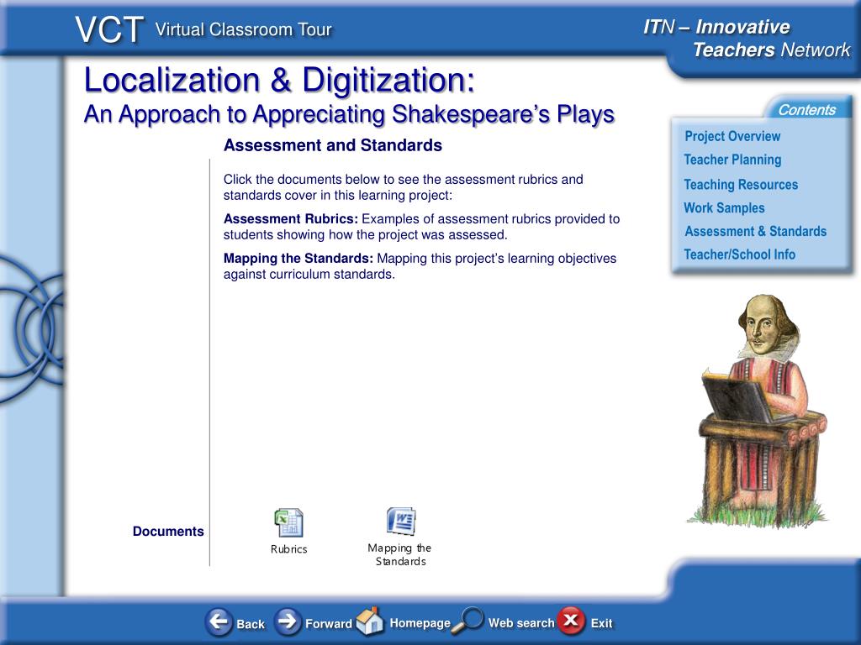This screenshot has width=861, height=645.
Task: Click the Rubrics document caption
Action: [x=289, y=549]
